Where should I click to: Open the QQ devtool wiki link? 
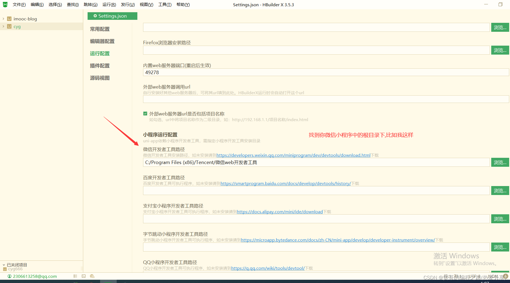[x=268, y=268]
